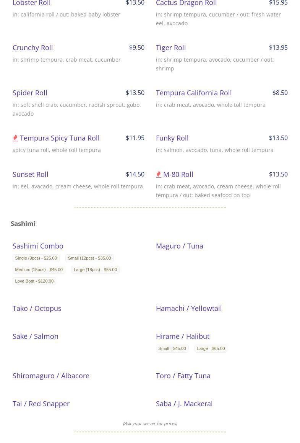Pick Medium (15pcs) - $45.00 sashimi option

[39, 270]
